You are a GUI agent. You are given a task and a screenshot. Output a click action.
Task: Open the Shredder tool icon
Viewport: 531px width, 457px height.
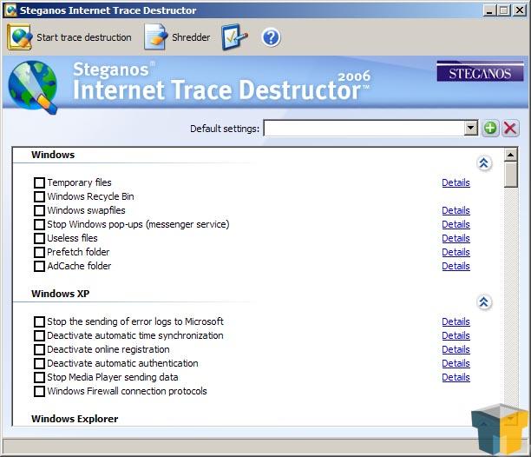click(x=156, y=37)
